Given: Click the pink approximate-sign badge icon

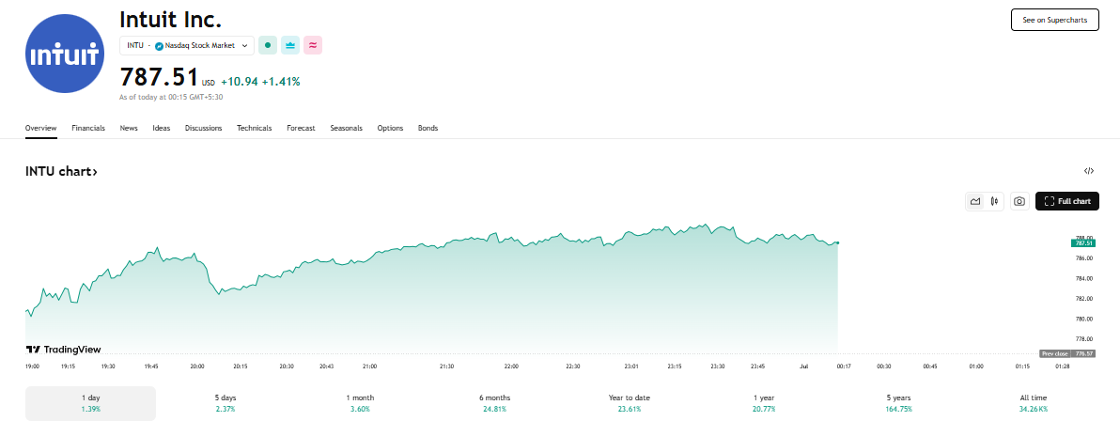Looking at the screenshot, I should click(313, 45).
